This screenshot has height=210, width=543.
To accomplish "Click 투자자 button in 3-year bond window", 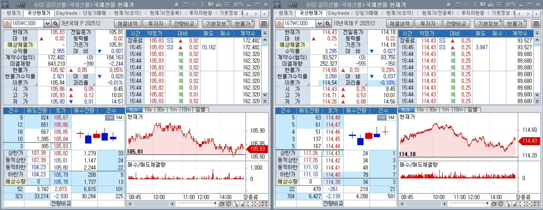I will (155, 24).
